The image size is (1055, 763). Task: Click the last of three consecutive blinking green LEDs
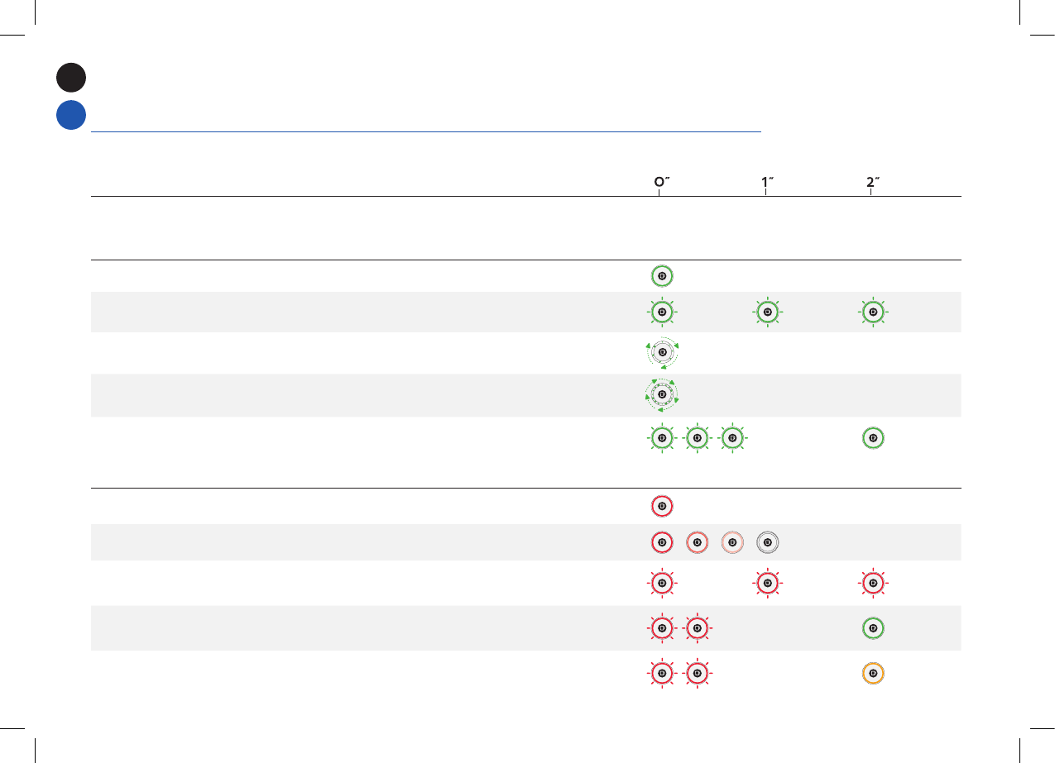(x=732, y=437)
